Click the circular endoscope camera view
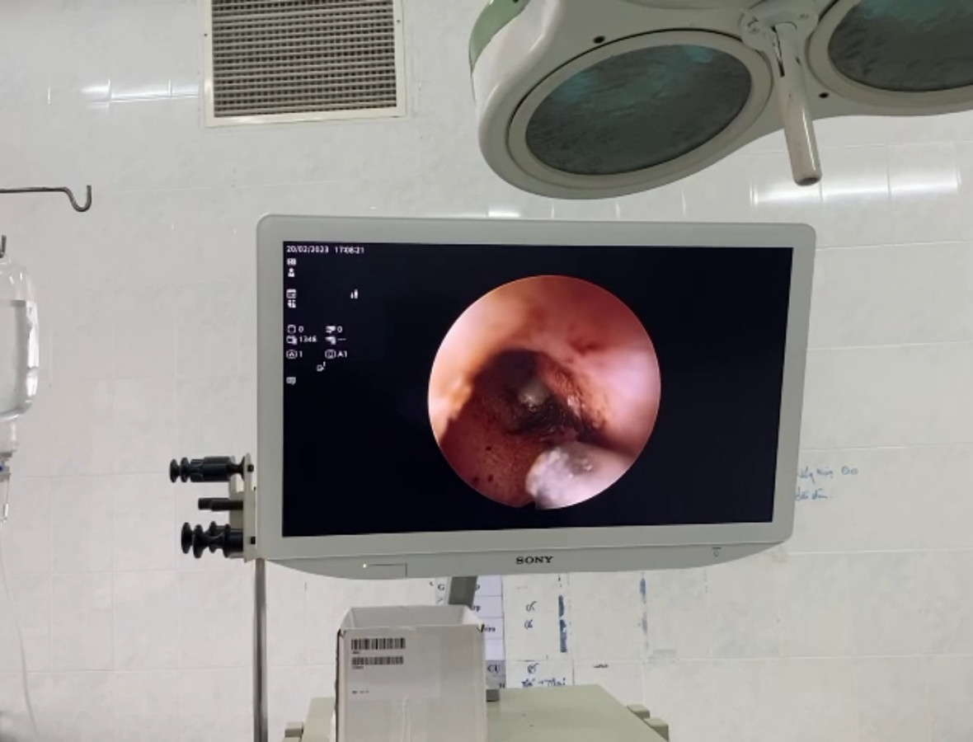Image resolution: width=973 pixels, height=742 pixels. click(544, 392)
